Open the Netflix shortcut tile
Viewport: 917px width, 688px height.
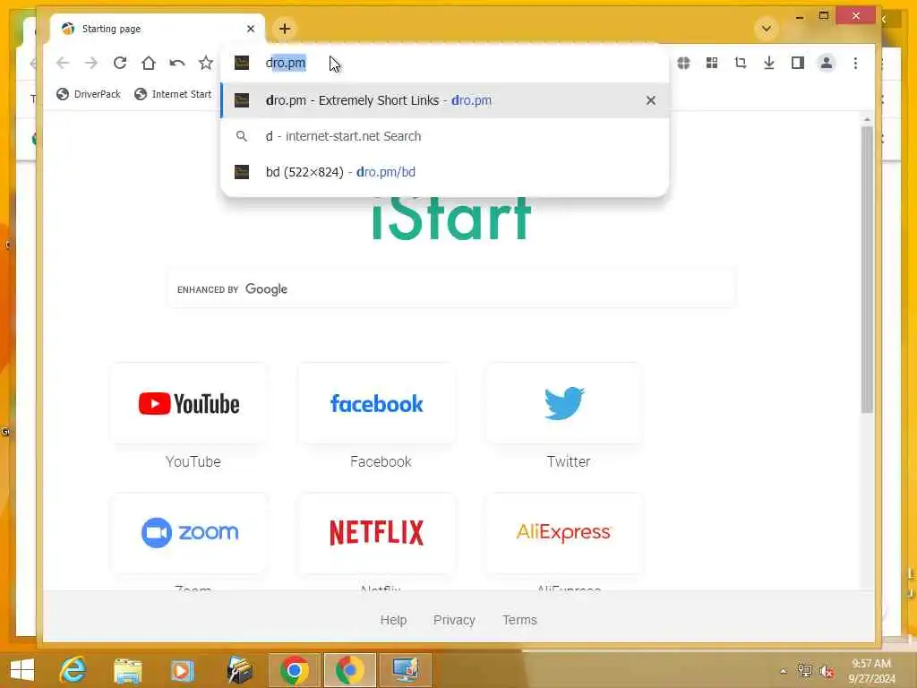tap(377, 533)
